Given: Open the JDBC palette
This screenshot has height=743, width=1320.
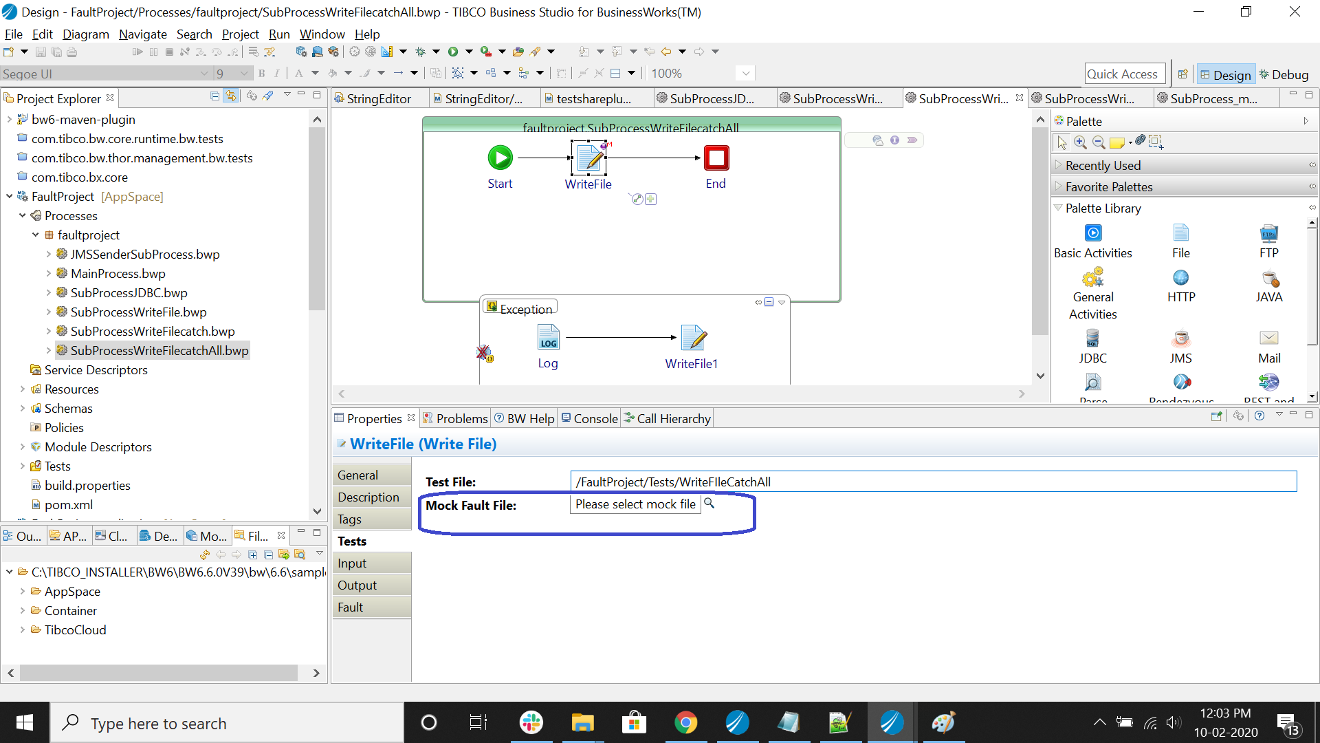Looking at the screenshot, I should pos(1092,347).
